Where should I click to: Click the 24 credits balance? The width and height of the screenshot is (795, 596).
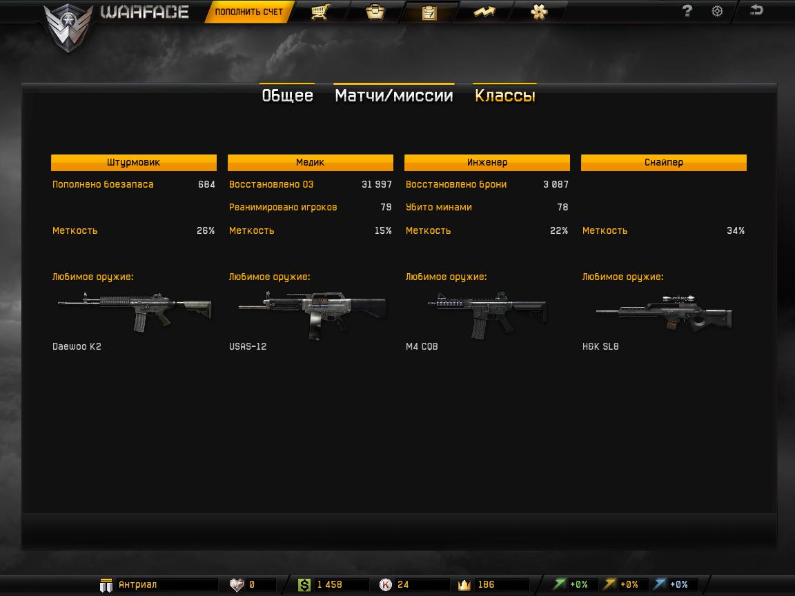(403, 585)
